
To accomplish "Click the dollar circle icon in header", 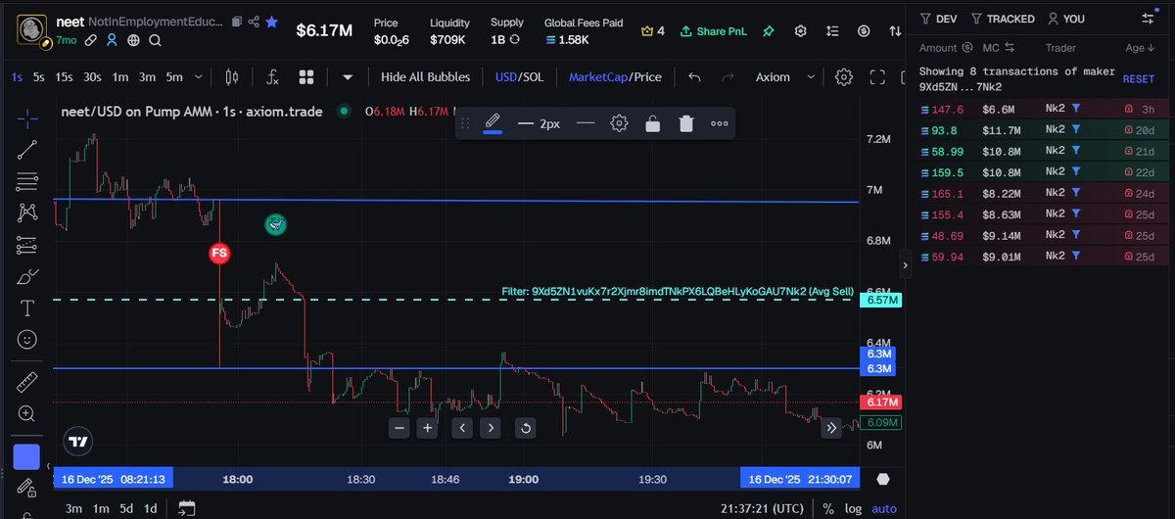I will point(863,31).
